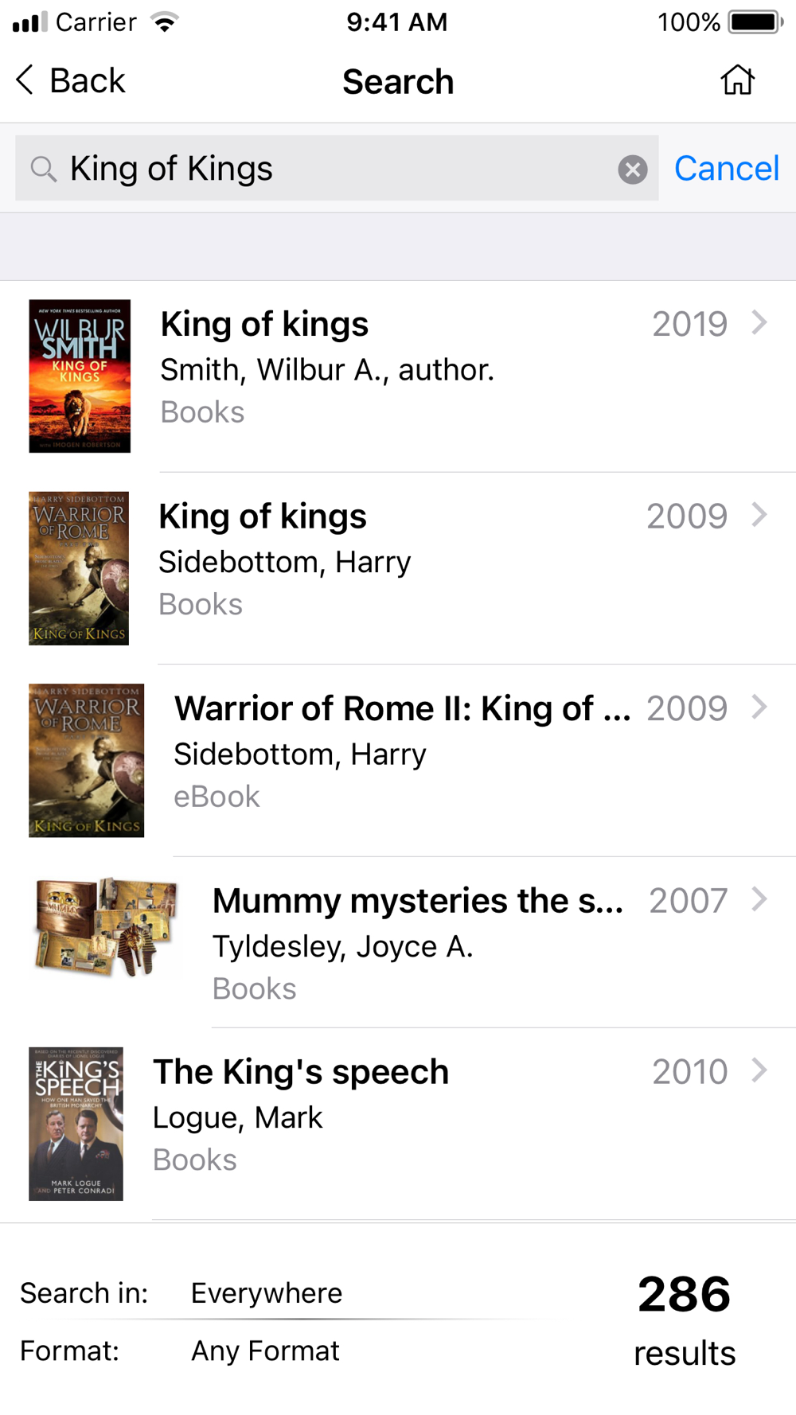
Task: Open chevron next to 2007 Mummy mysteries
Action: (x=759, y=899)
